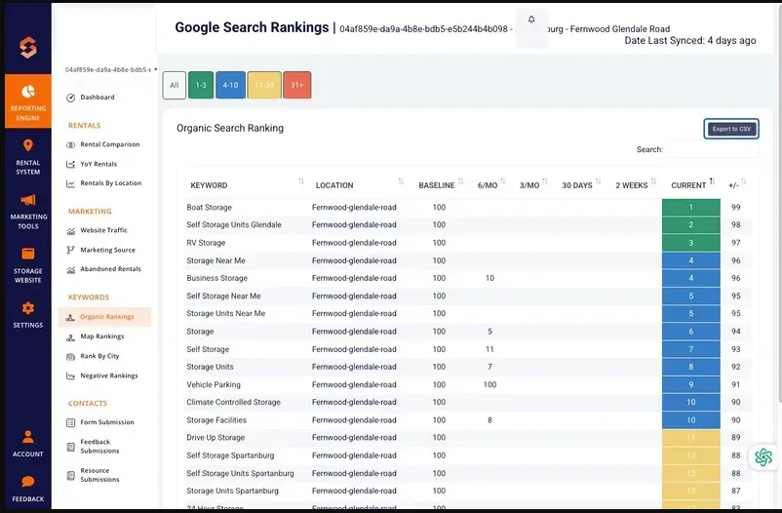
Task: Select the Vehicle Parking keyword
Action: tap(214, 384)
